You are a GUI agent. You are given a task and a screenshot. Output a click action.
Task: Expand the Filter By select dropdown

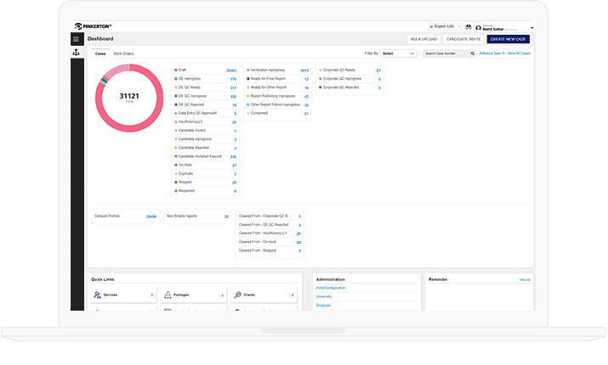coord(398,53)
